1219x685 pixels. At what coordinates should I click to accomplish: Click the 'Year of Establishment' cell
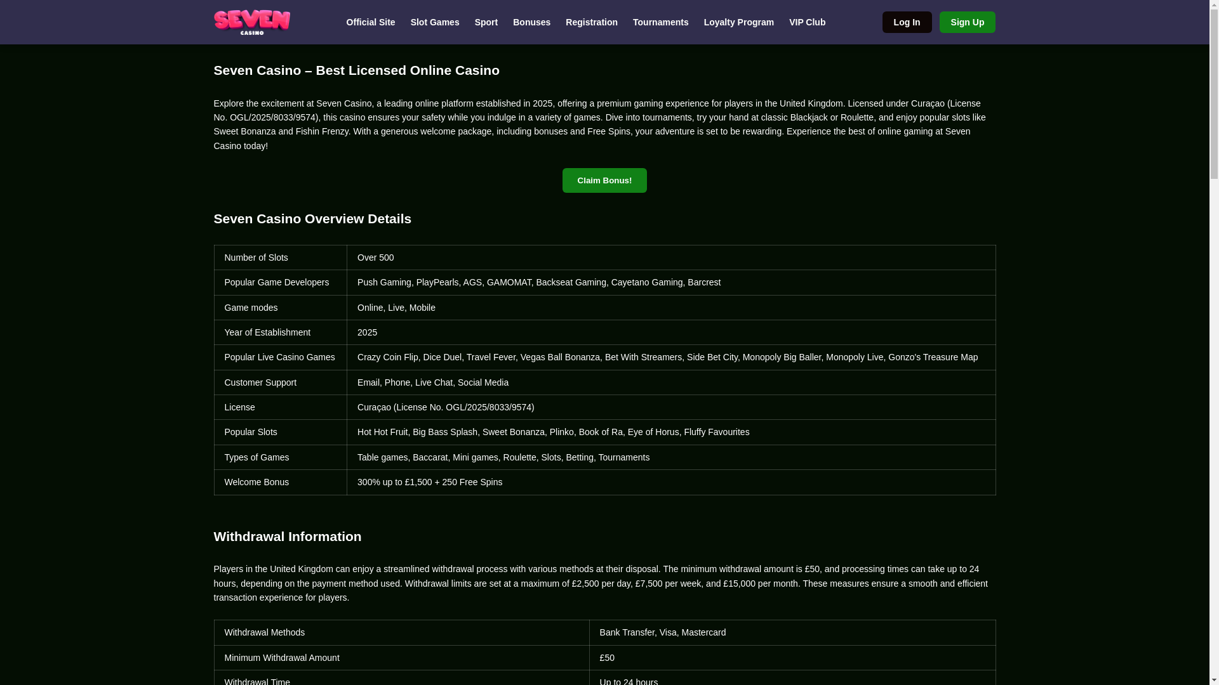[281, 332]
